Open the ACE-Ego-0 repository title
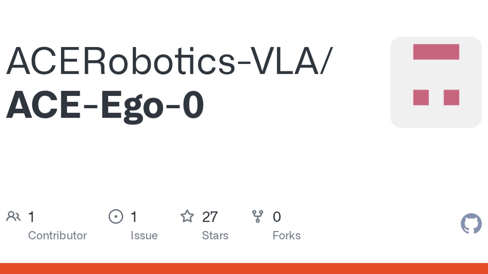 click(x=105, y=105)
